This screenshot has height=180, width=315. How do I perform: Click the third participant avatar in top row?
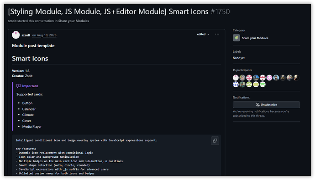[x=249, y=78]
